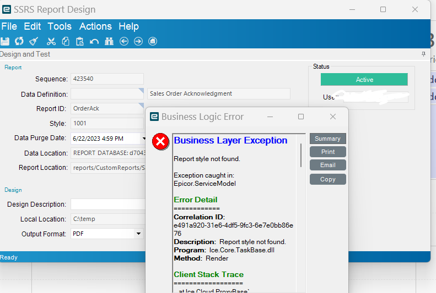Click the Home toolbar icon
The image size is (436, 293).
click(153, 42)
